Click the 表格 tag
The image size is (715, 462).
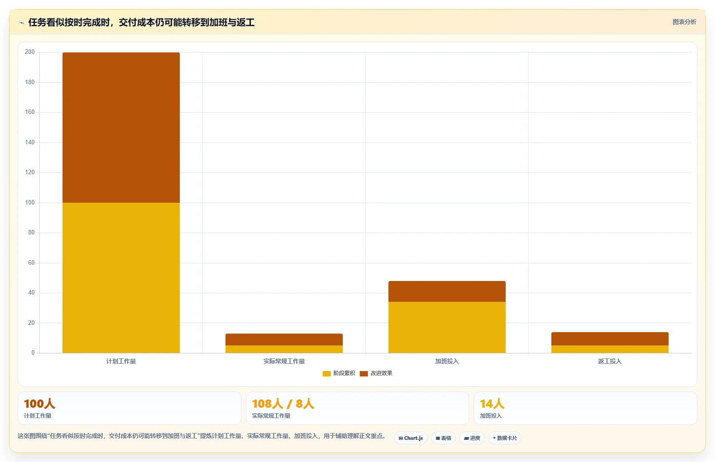tap(443, 438)
